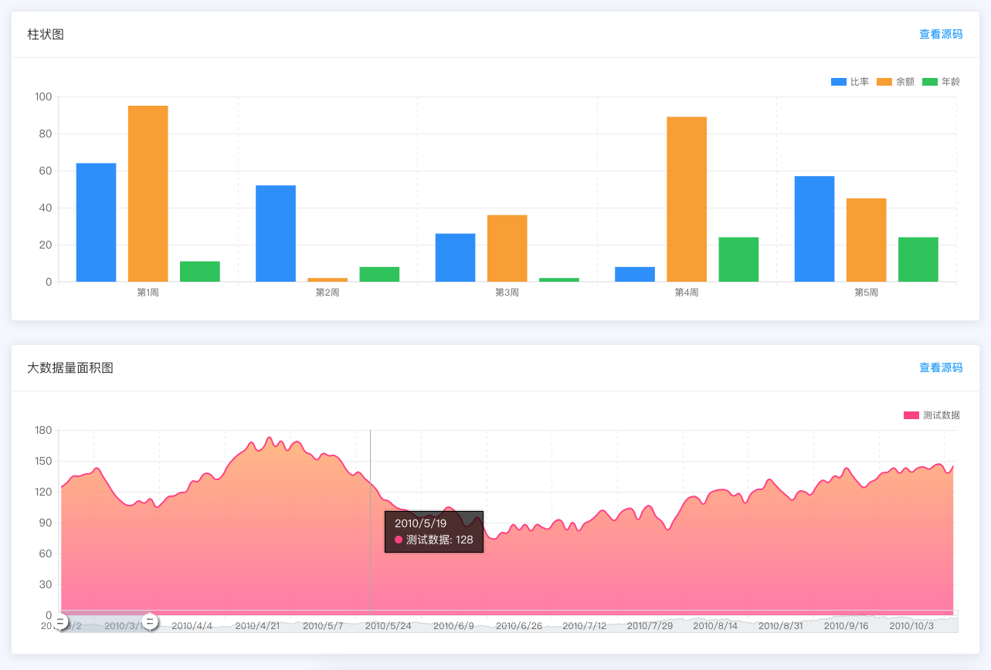Viewport: 991px width, 670px height.
Task: Click the 2010/5/24 date axis label
Action: tap(389, 625)
